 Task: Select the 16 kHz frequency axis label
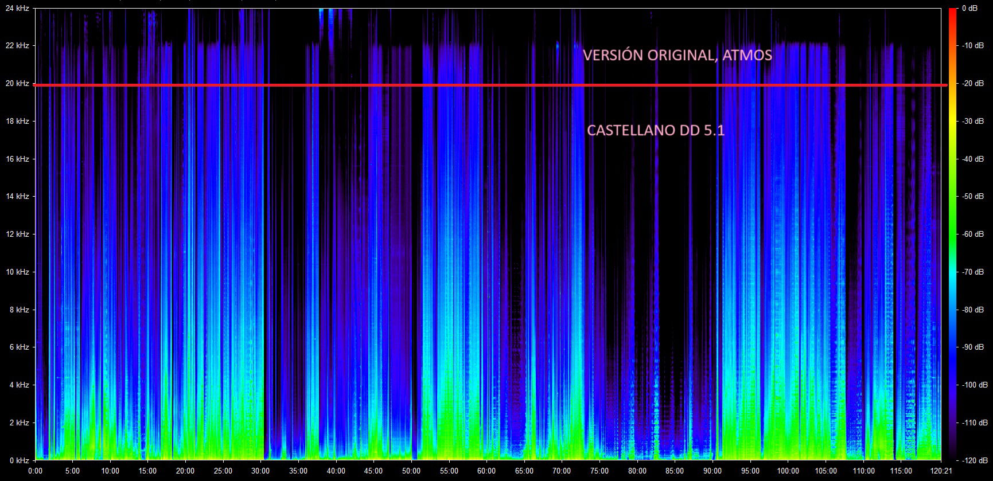(17, 159)
